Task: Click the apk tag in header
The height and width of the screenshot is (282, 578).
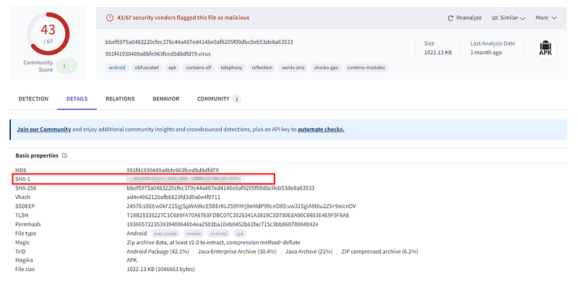Action: (172, 67)
